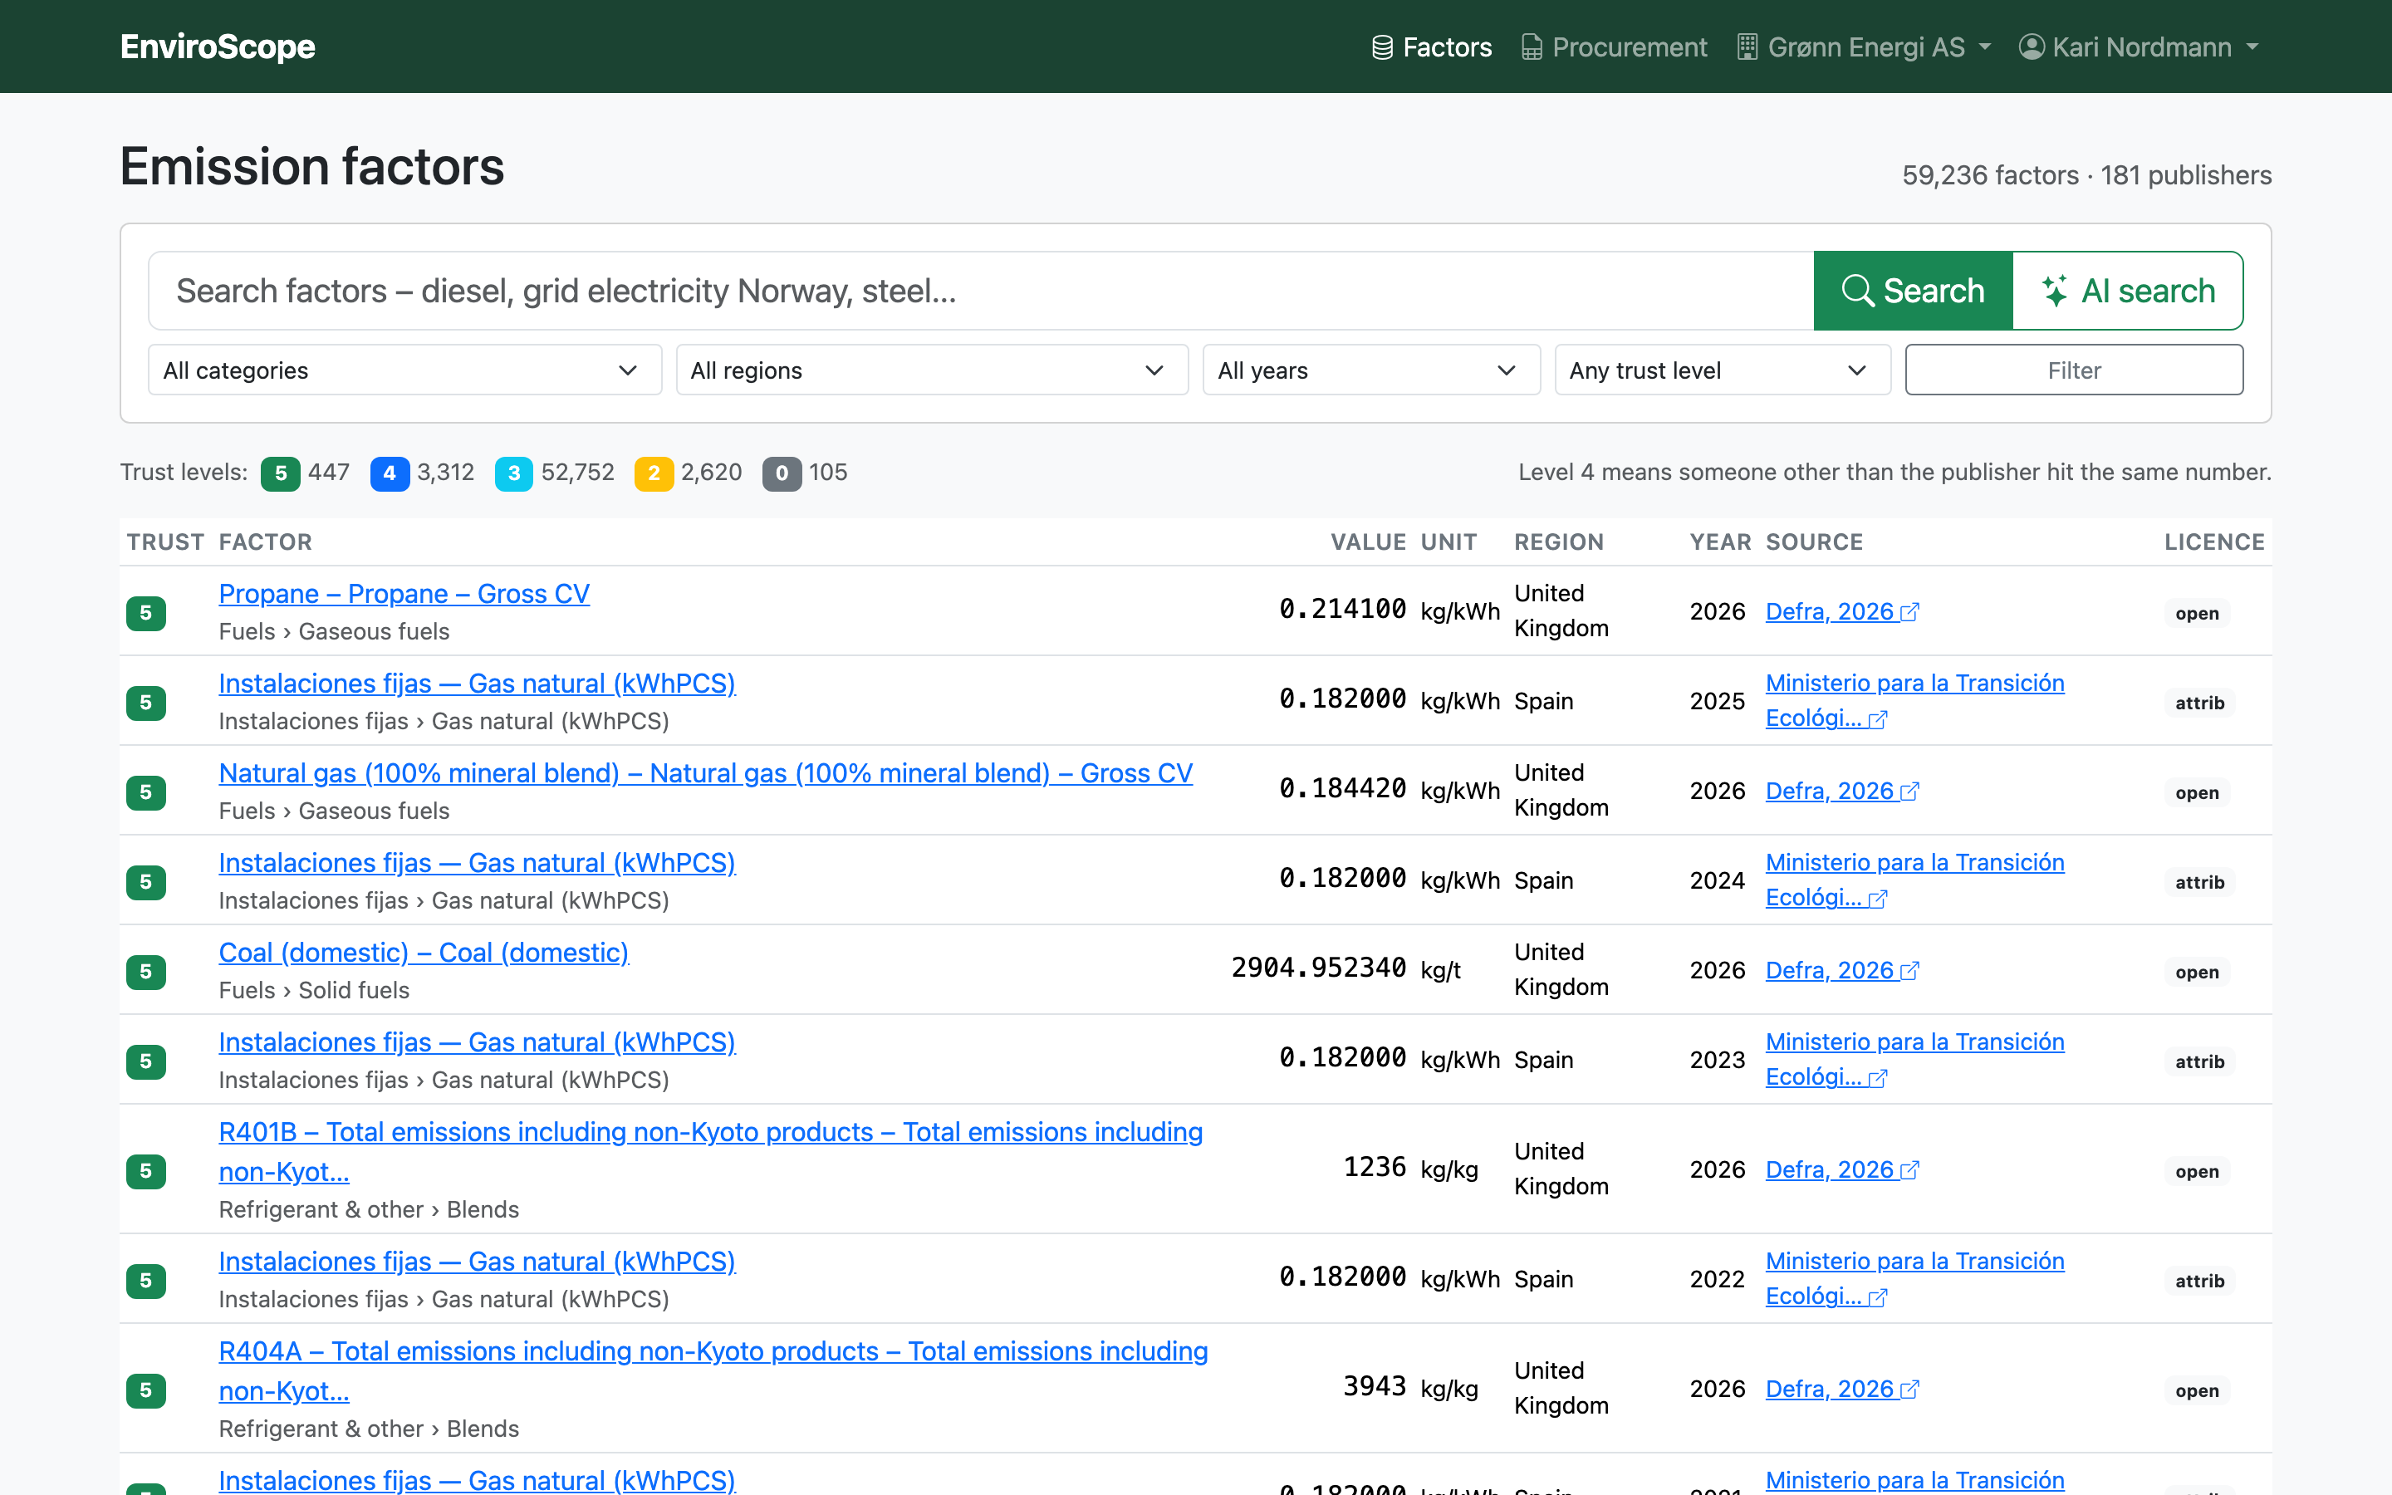Open the Kari Nordmann account menu
Viewport: 2392px width, 1495px height.
pyautogui.click(x=2139, y=47)
